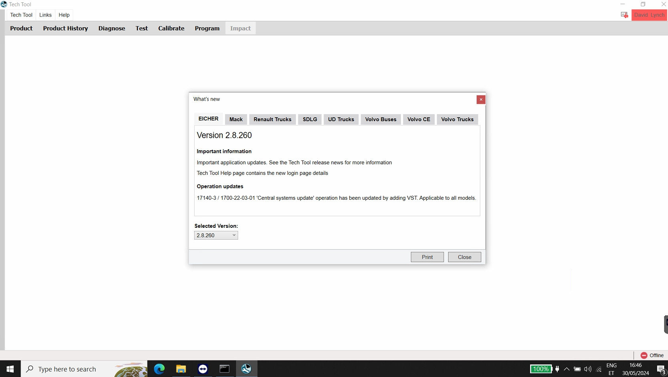The height and width of the screenshot is (377, 668).
Task: Open the TeamViewer taskbar icon
Action: point(203,369)
